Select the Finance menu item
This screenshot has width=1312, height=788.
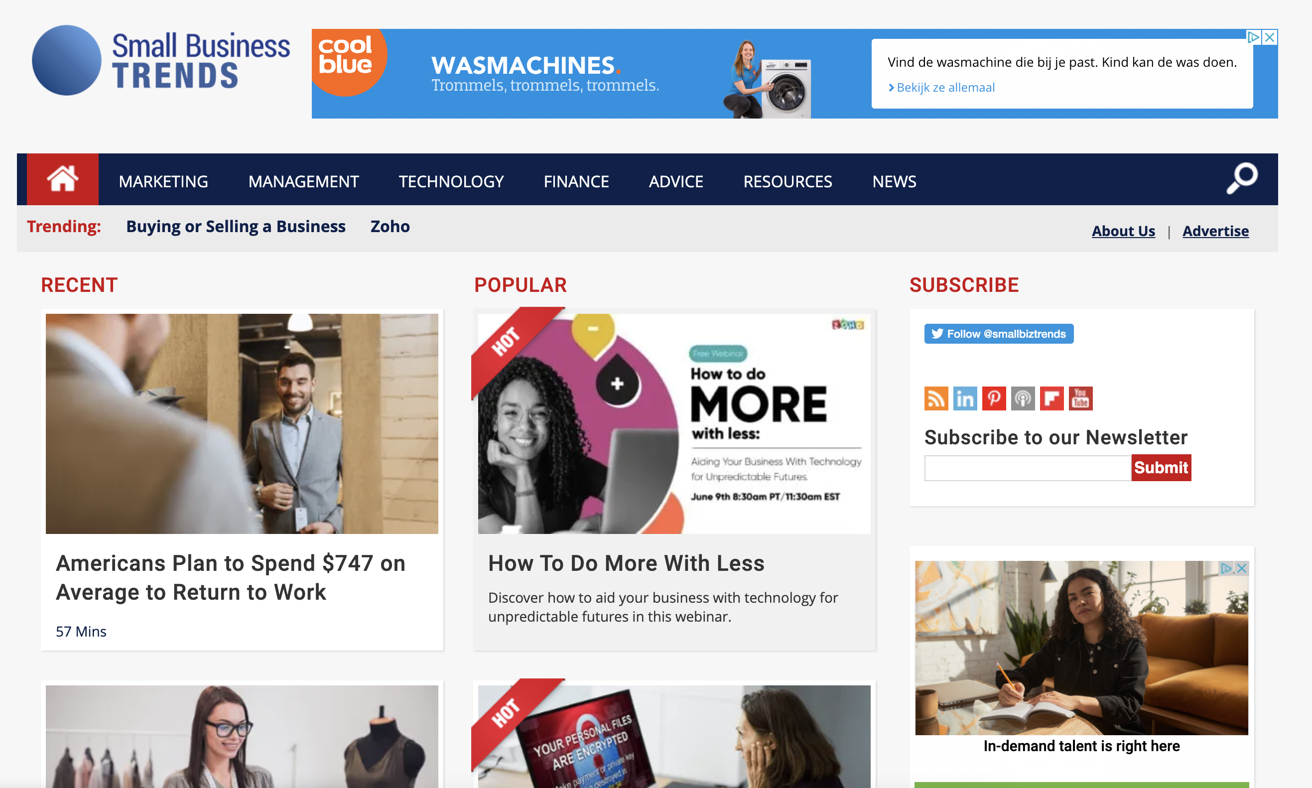click(576, 182)
